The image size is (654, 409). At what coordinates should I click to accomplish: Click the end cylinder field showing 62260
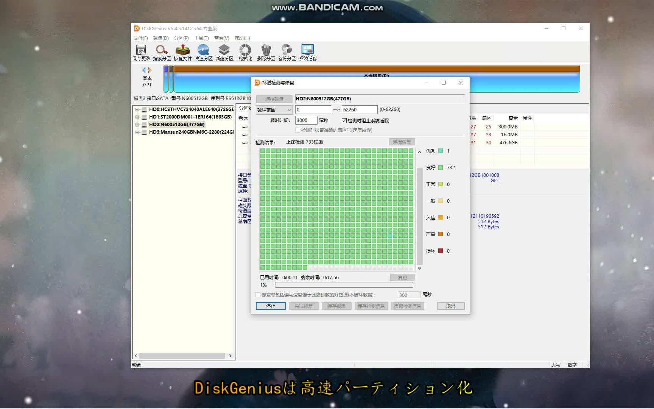pos(360,109)
